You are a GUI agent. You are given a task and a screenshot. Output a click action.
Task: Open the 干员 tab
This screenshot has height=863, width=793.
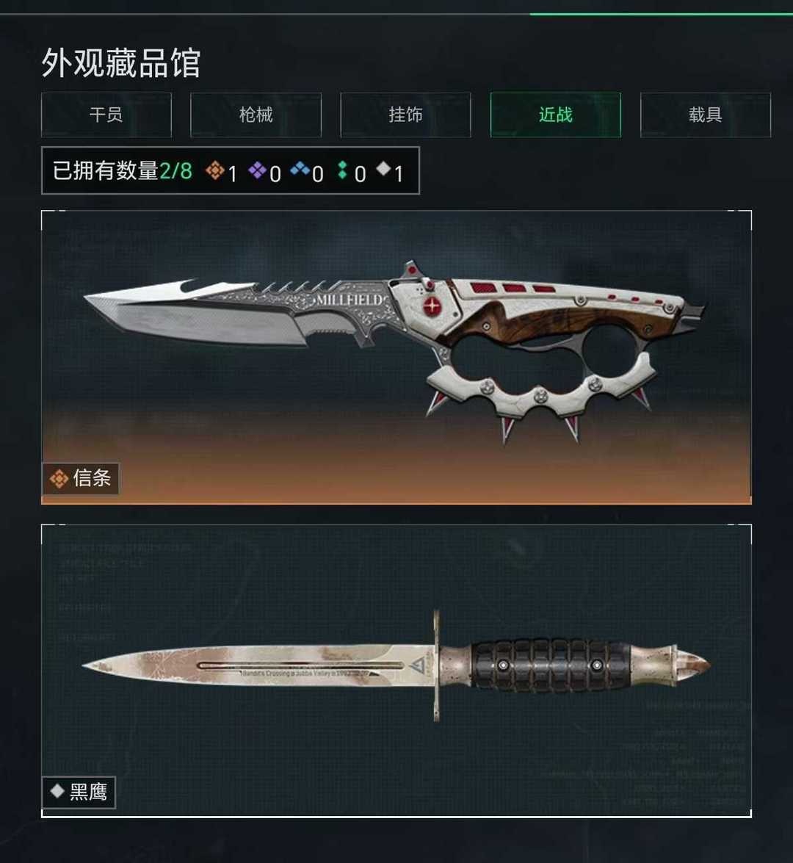coord(106,115)
